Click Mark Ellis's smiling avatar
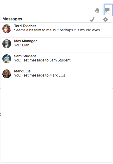 7,74
